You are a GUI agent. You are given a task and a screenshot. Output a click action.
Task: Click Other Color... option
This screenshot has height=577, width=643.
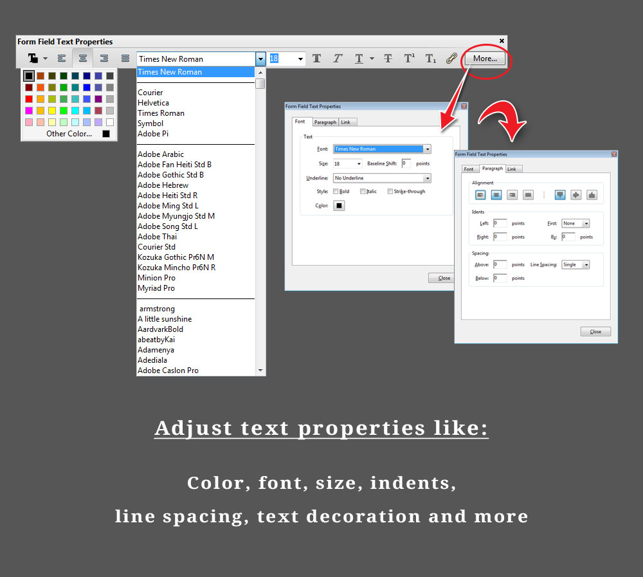coord(69,134)
